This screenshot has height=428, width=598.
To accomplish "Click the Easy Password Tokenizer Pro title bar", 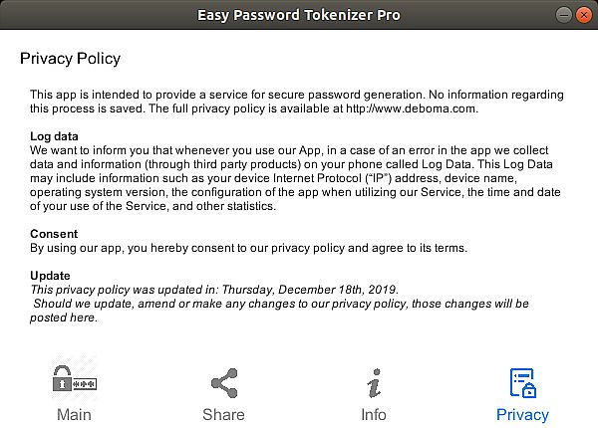I will 299,14.
